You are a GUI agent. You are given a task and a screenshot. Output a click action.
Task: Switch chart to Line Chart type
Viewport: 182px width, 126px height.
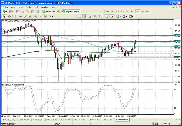[90, 17]
